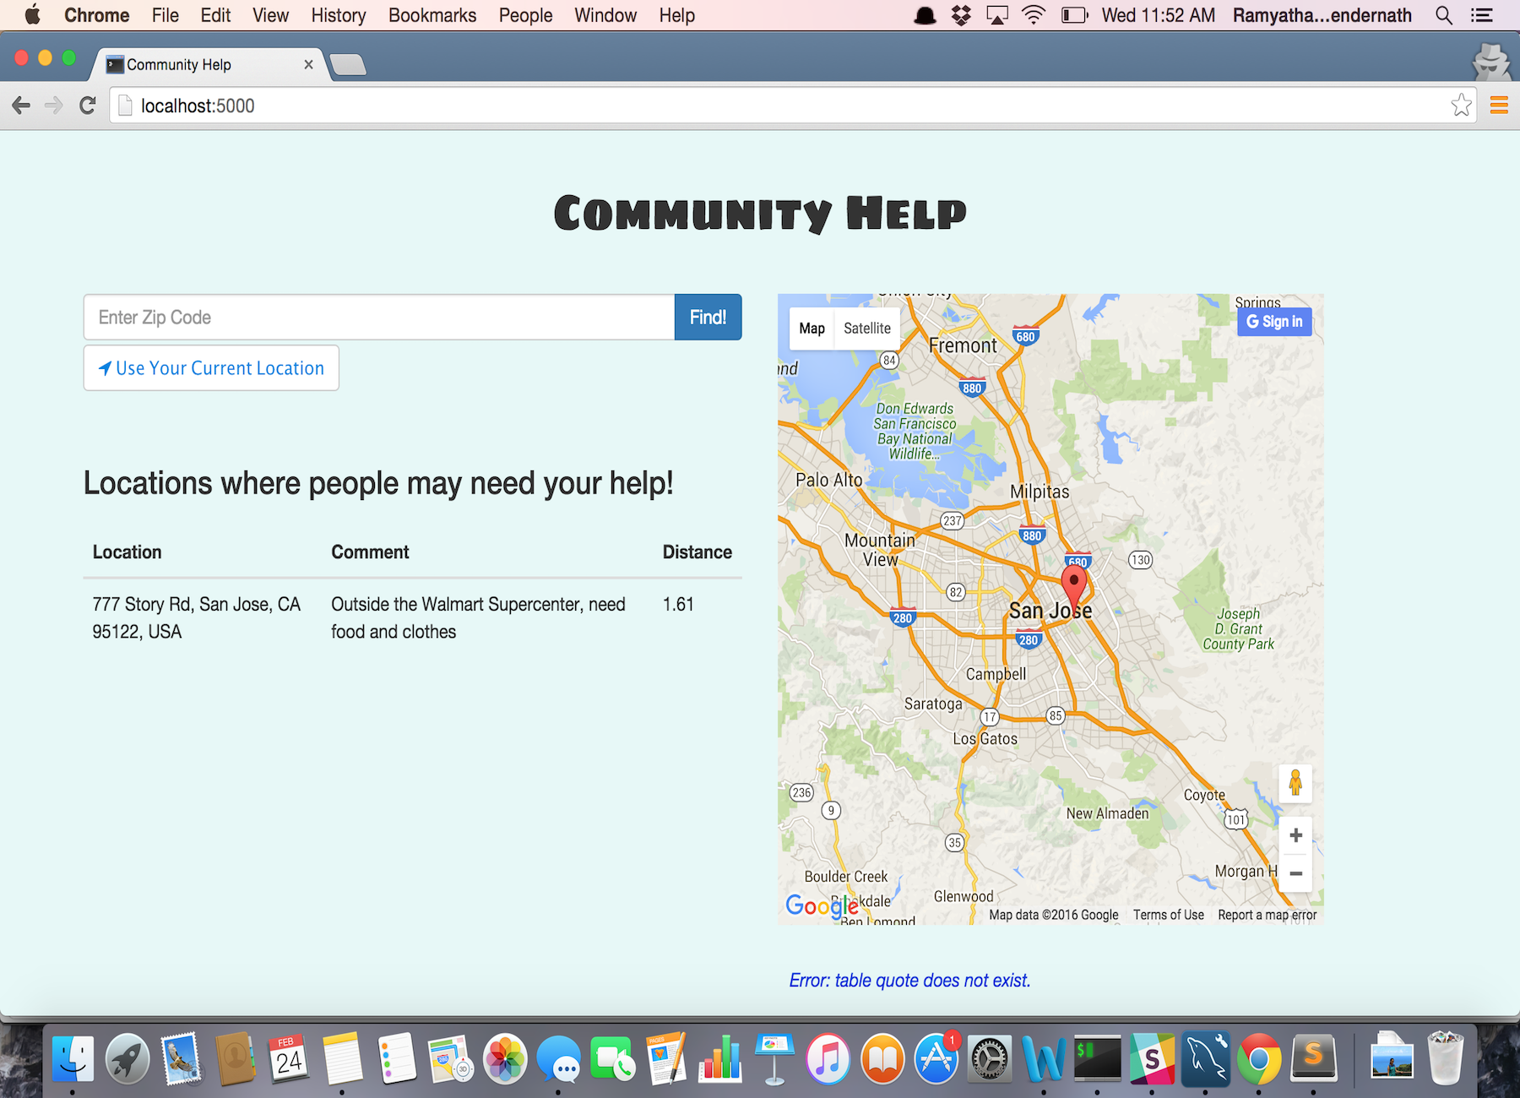Open Slack from the dock
The height and width of the screenshot is (1098, 1520).
1152,1058
